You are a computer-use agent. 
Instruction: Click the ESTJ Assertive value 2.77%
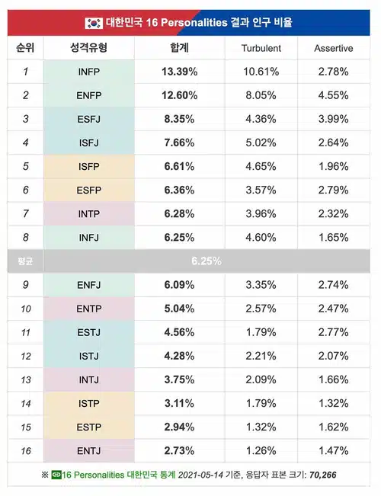click(x=334, y=332)
